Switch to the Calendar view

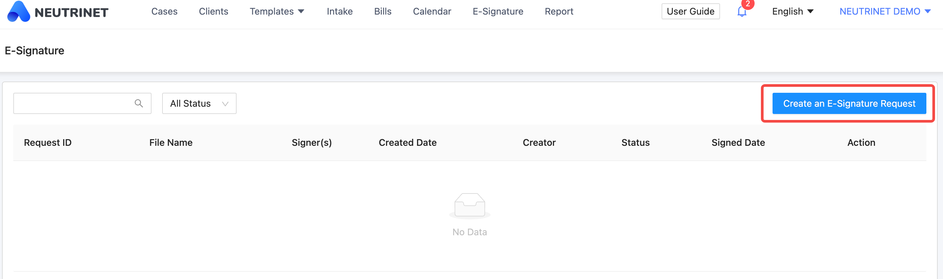pos(432,12)
